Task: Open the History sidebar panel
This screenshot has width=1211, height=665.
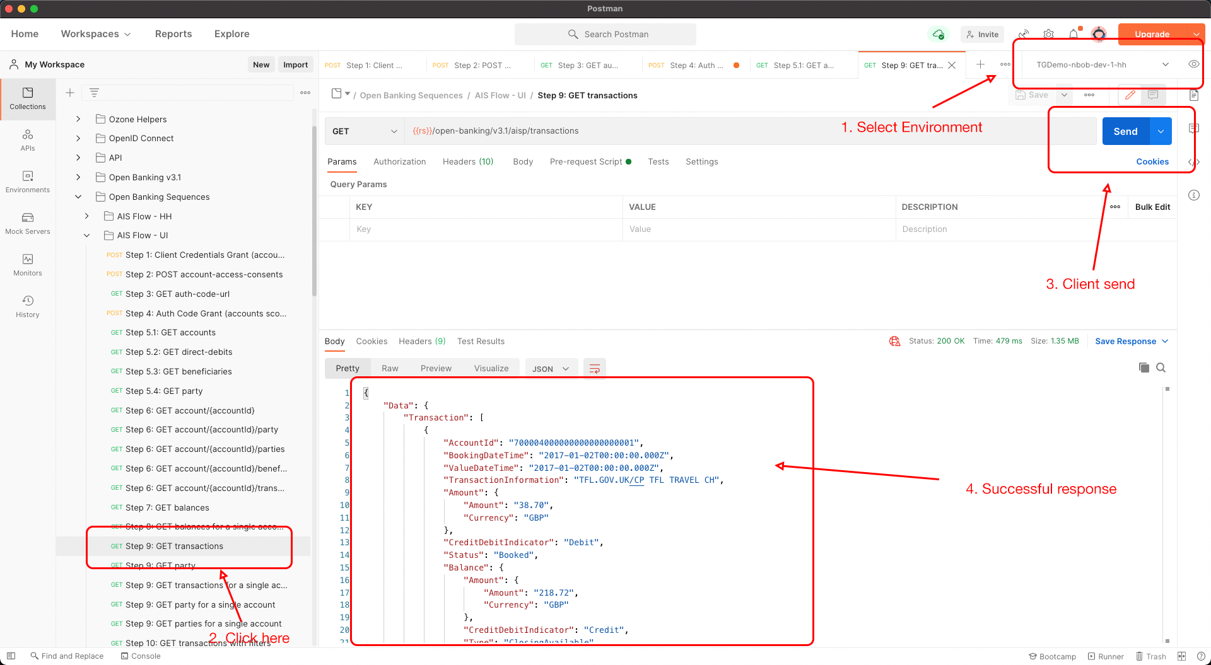Action: [x=28, y=306]
